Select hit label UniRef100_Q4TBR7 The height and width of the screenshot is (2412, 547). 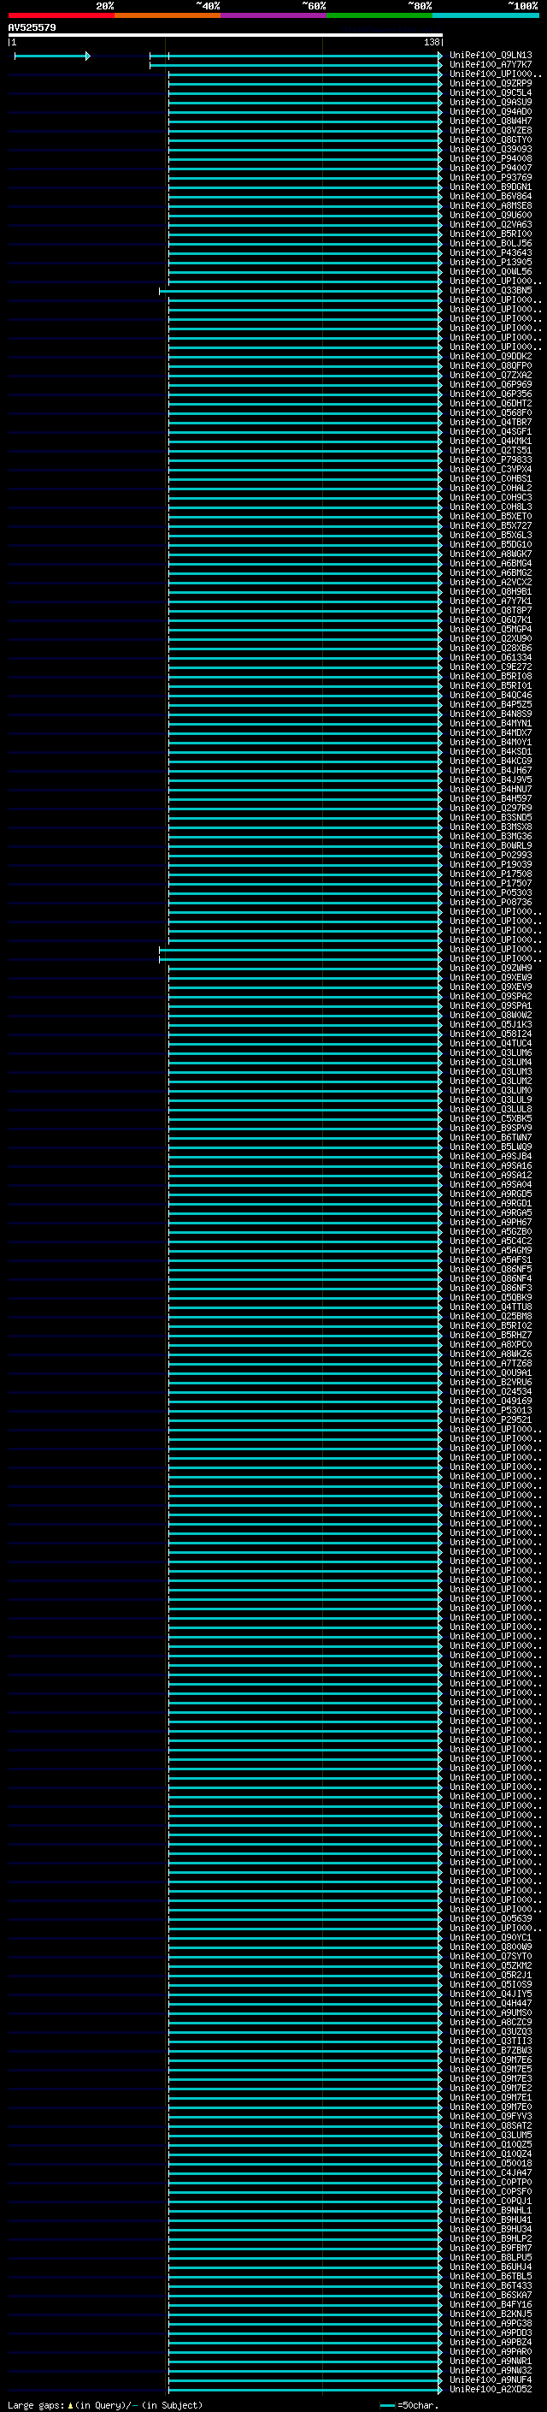[x=491, y=423]
